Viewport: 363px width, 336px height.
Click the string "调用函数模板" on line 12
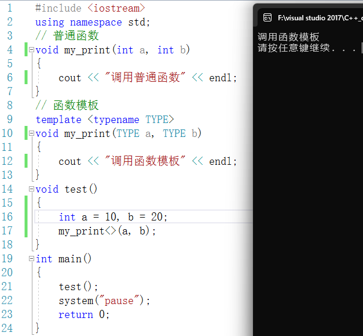[x=145, y=161]
